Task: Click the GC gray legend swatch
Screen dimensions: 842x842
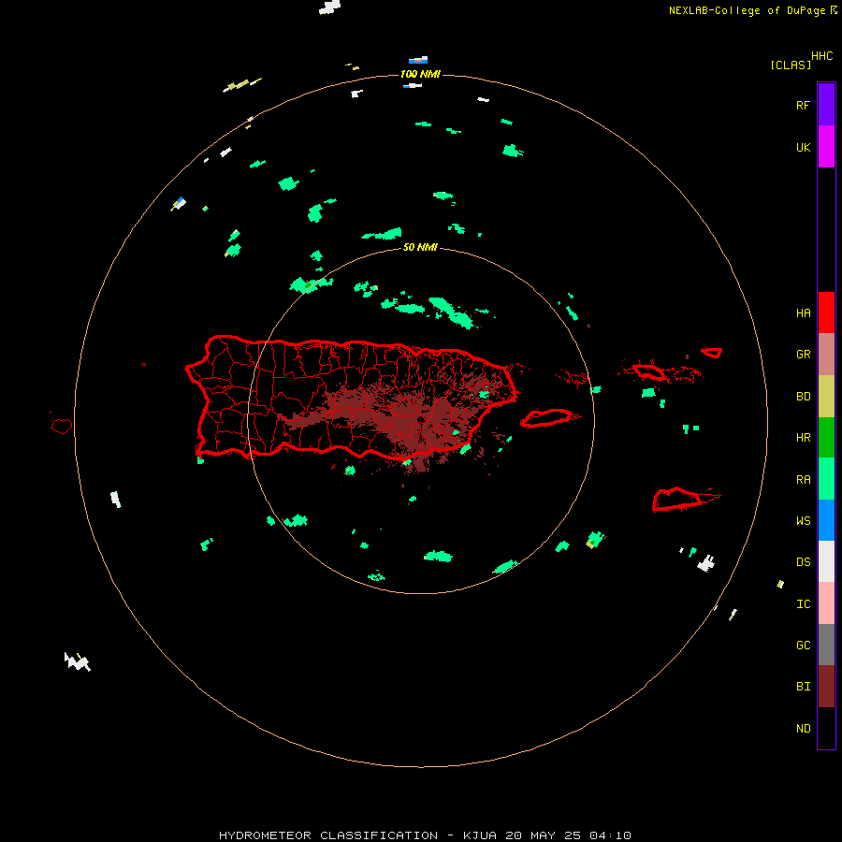Action: coord(826,645)
